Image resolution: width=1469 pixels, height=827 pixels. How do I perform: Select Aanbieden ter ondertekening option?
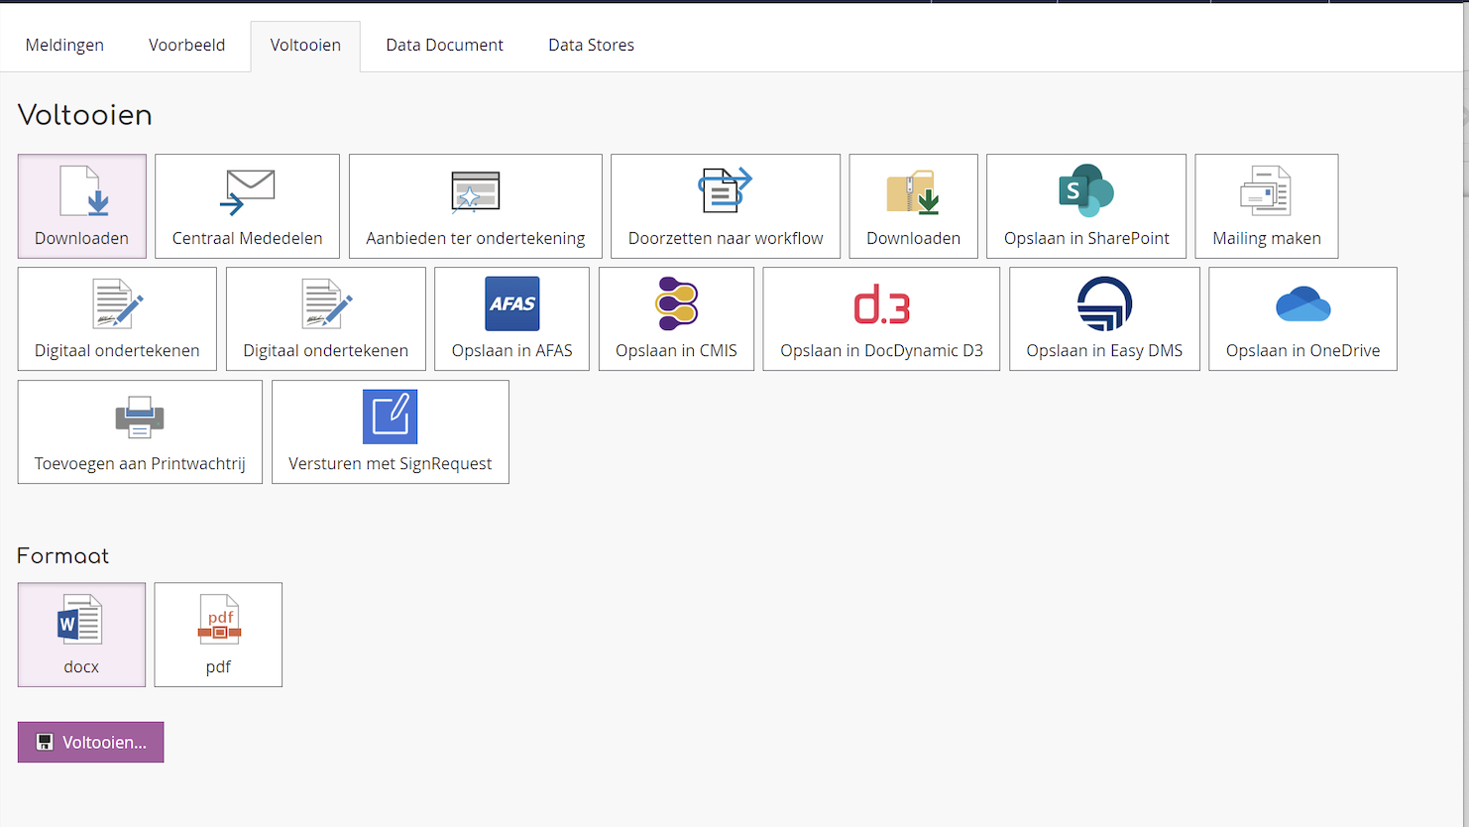click(475, 206)
